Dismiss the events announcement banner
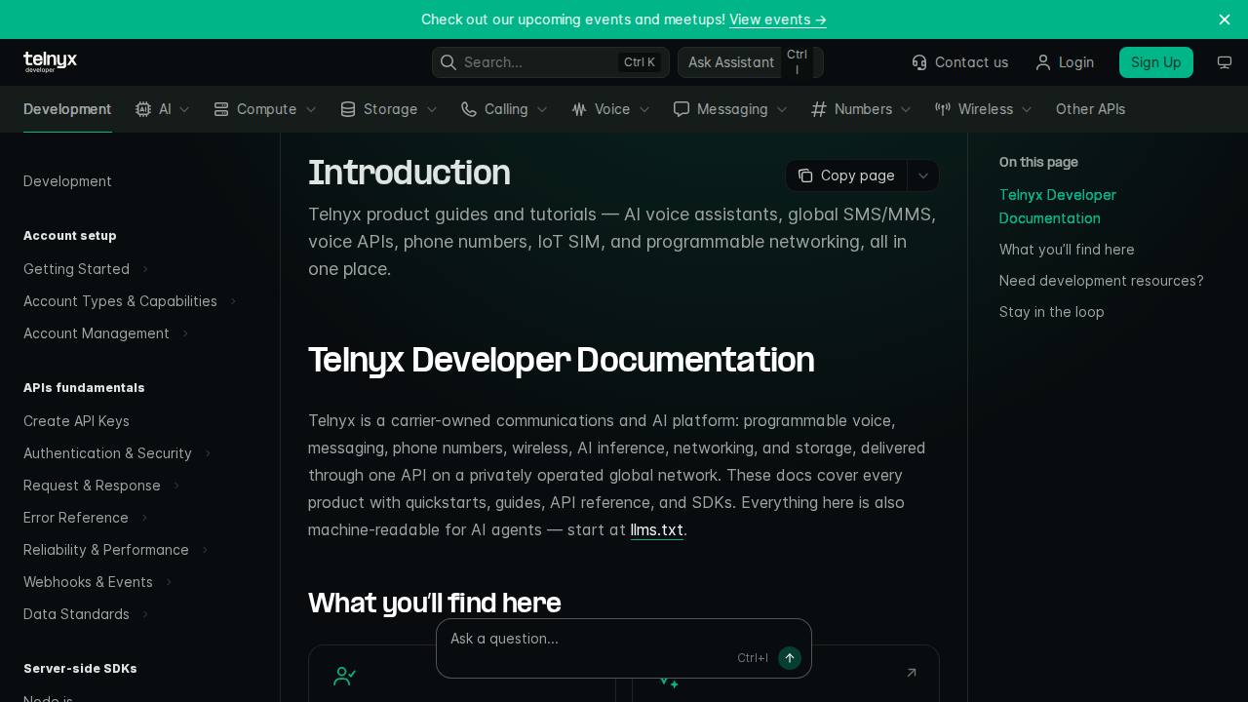This screenshot has height=702, width=1248. 1225,19
